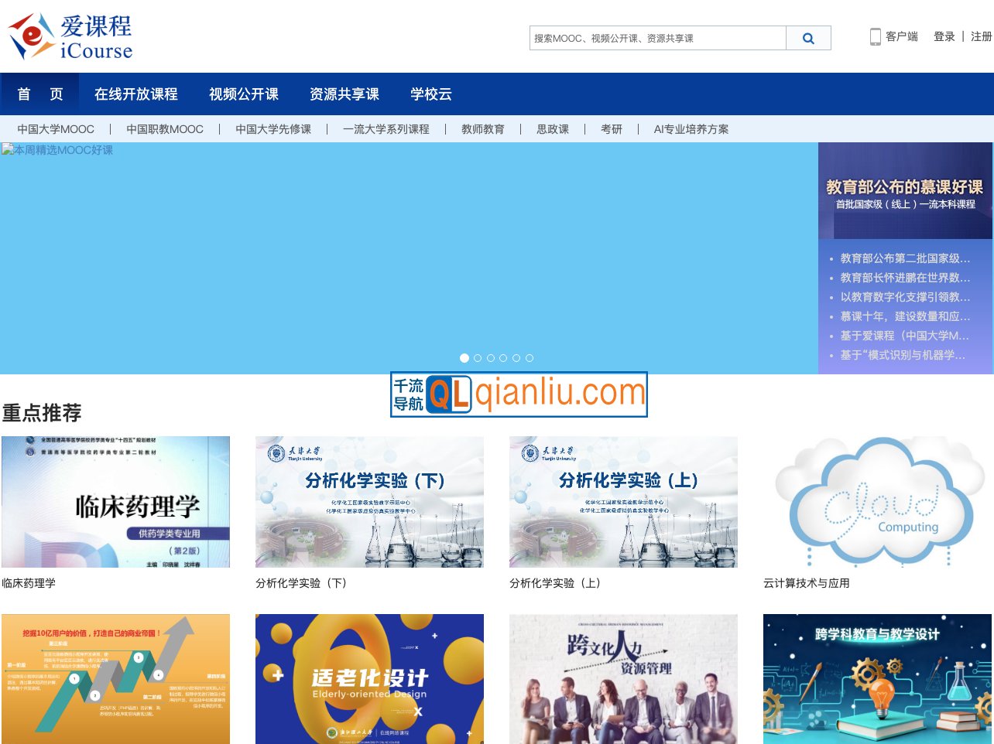Click the mobile client phone icon
This screenshot has width=994, height=744.
click(x=875, y=37)
